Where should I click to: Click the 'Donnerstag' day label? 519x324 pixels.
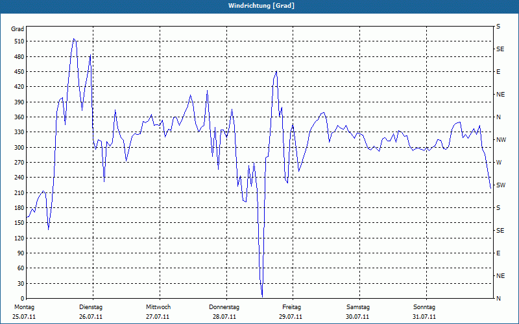coord(224,307)
